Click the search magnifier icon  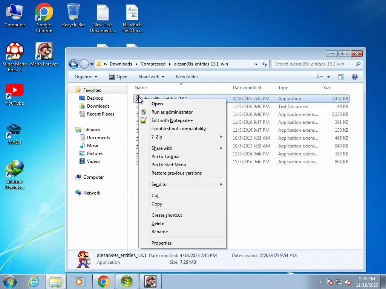click(x=358, y=64)
